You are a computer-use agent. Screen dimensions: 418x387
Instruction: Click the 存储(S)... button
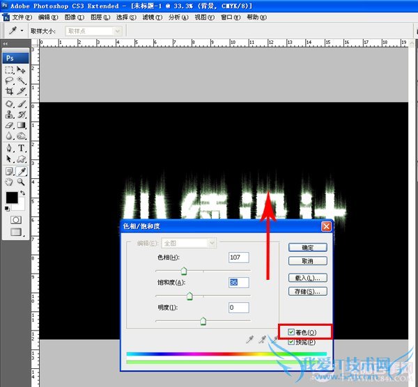click(308, 292)
